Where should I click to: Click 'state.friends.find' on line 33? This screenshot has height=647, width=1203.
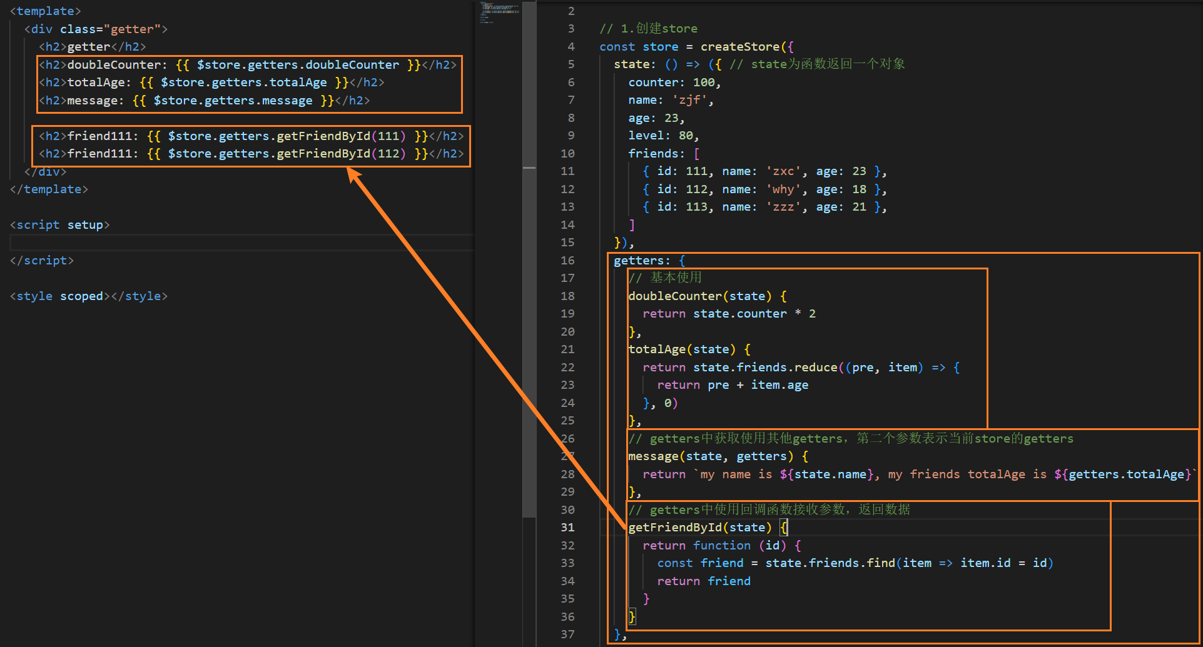[830, 563]
